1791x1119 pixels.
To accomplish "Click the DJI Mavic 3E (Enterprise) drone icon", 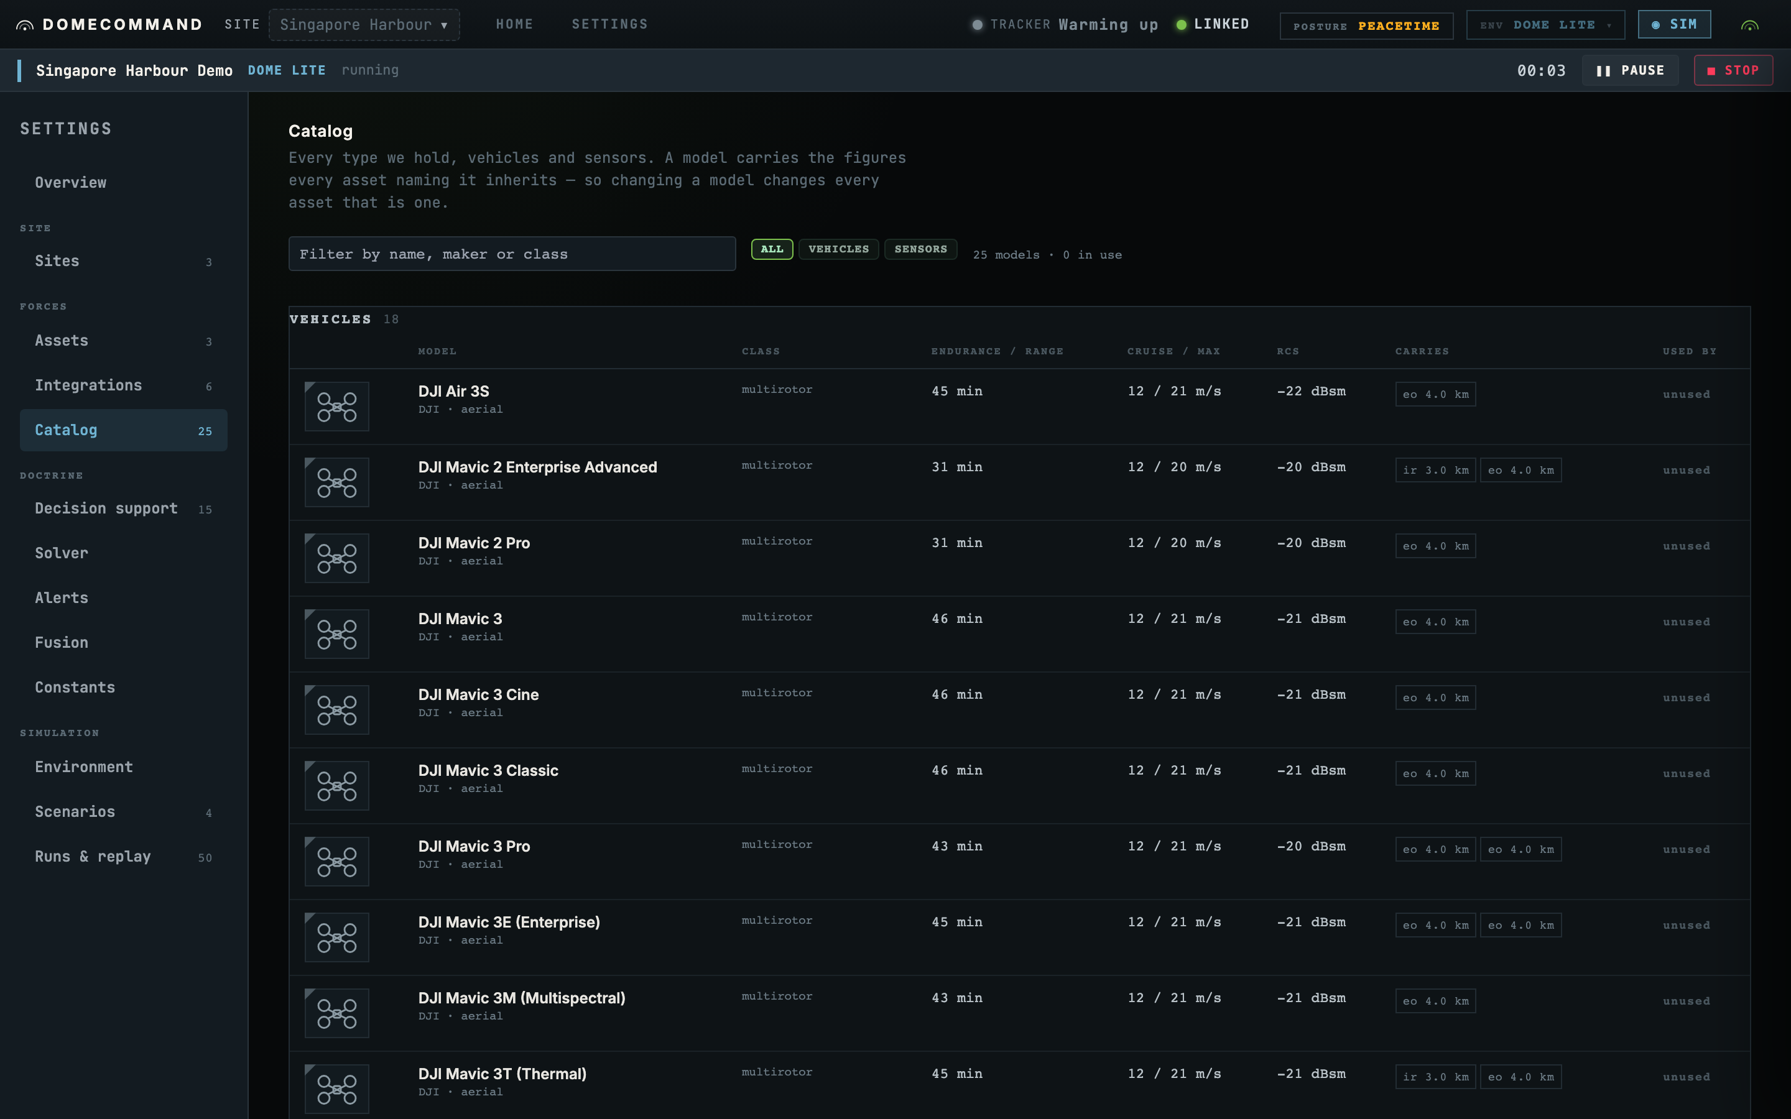I will pos(336,937).
